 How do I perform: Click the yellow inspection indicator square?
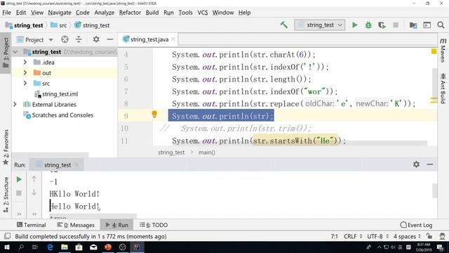tap(434, 51)
